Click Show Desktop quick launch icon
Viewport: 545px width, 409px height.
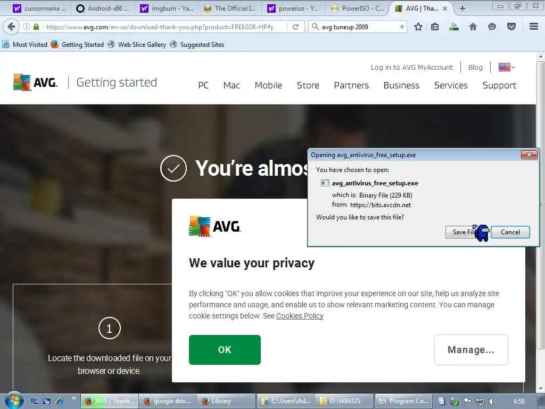click(34, 401)
